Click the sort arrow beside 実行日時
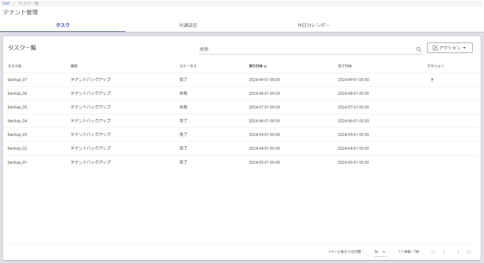The height and width of the screenshot is (263, 484). tap(265, 66)
